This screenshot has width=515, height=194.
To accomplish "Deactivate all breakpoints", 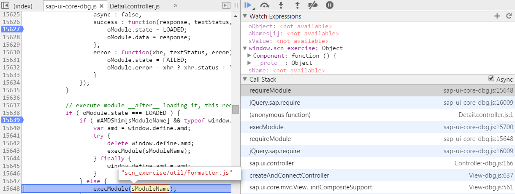I will point(313,5).
